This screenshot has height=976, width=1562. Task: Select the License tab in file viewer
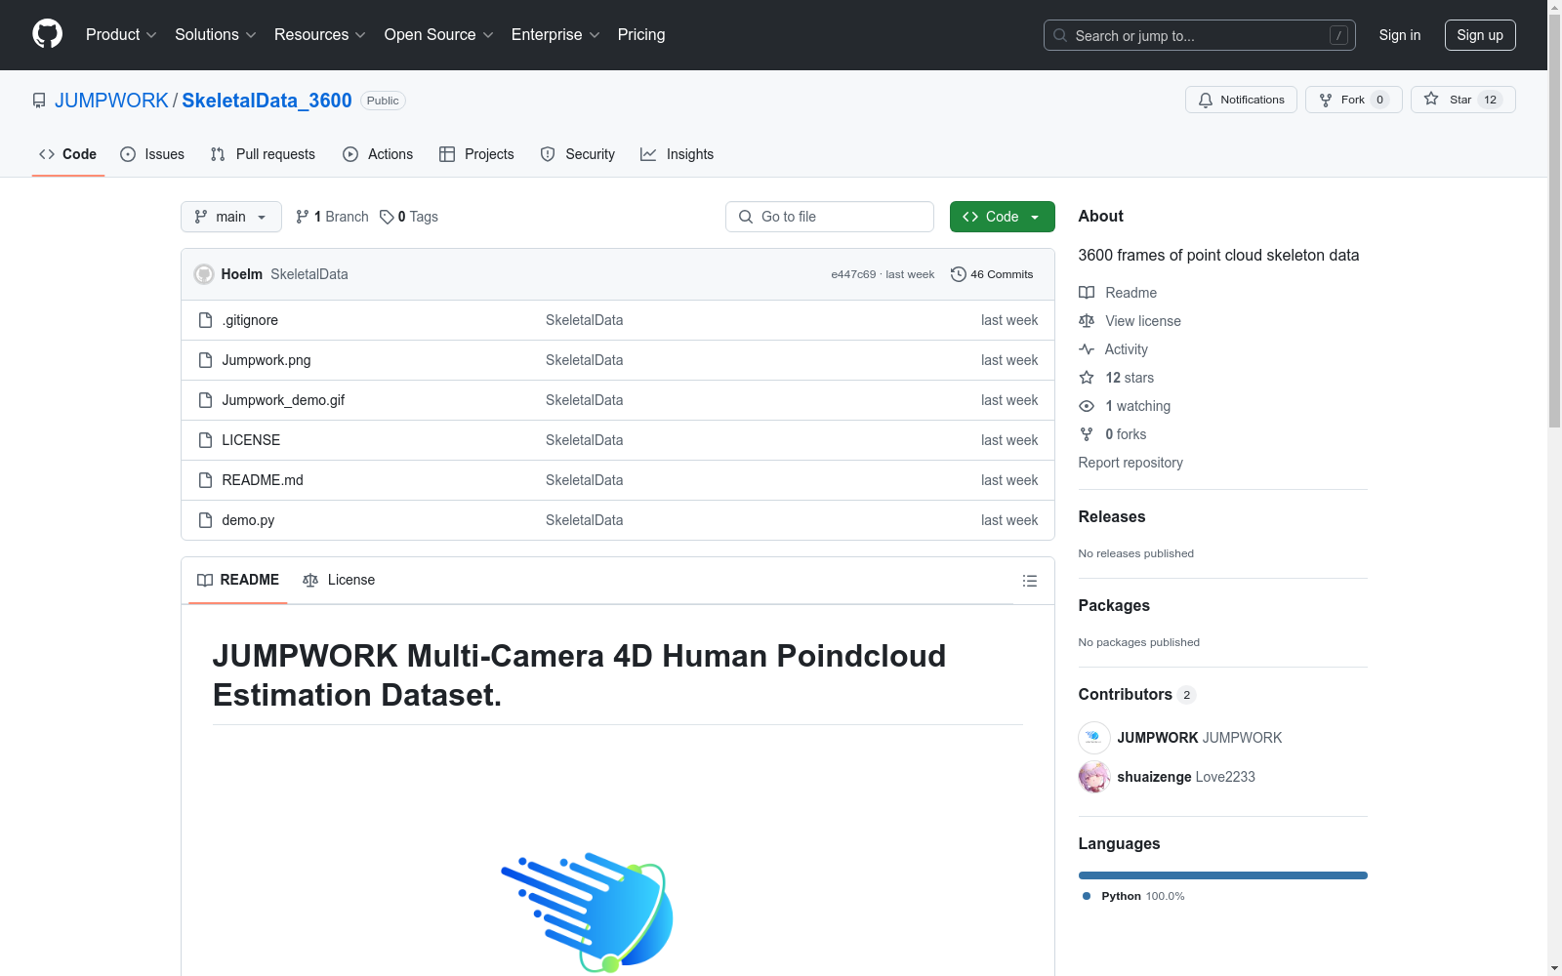pos(339,580)
